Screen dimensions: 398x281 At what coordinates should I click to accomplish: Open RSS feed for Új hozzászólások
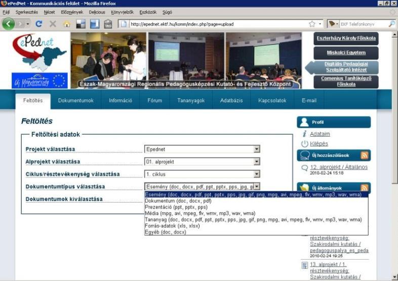[x=364, y=155]
